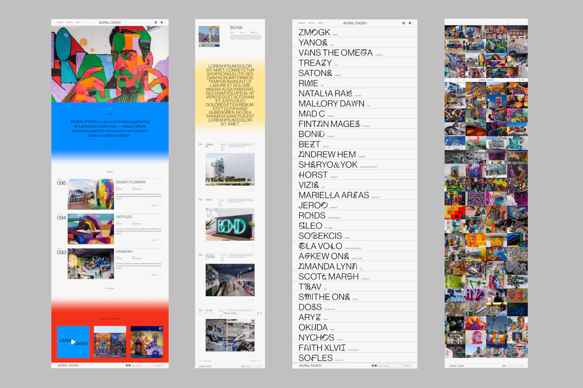The image size is (583, 388).
Task: Open Harmony news title
Action: [124, 251]
